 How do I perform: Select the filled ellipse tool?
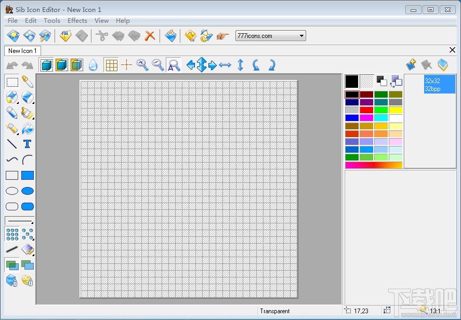tap(28, 191)
